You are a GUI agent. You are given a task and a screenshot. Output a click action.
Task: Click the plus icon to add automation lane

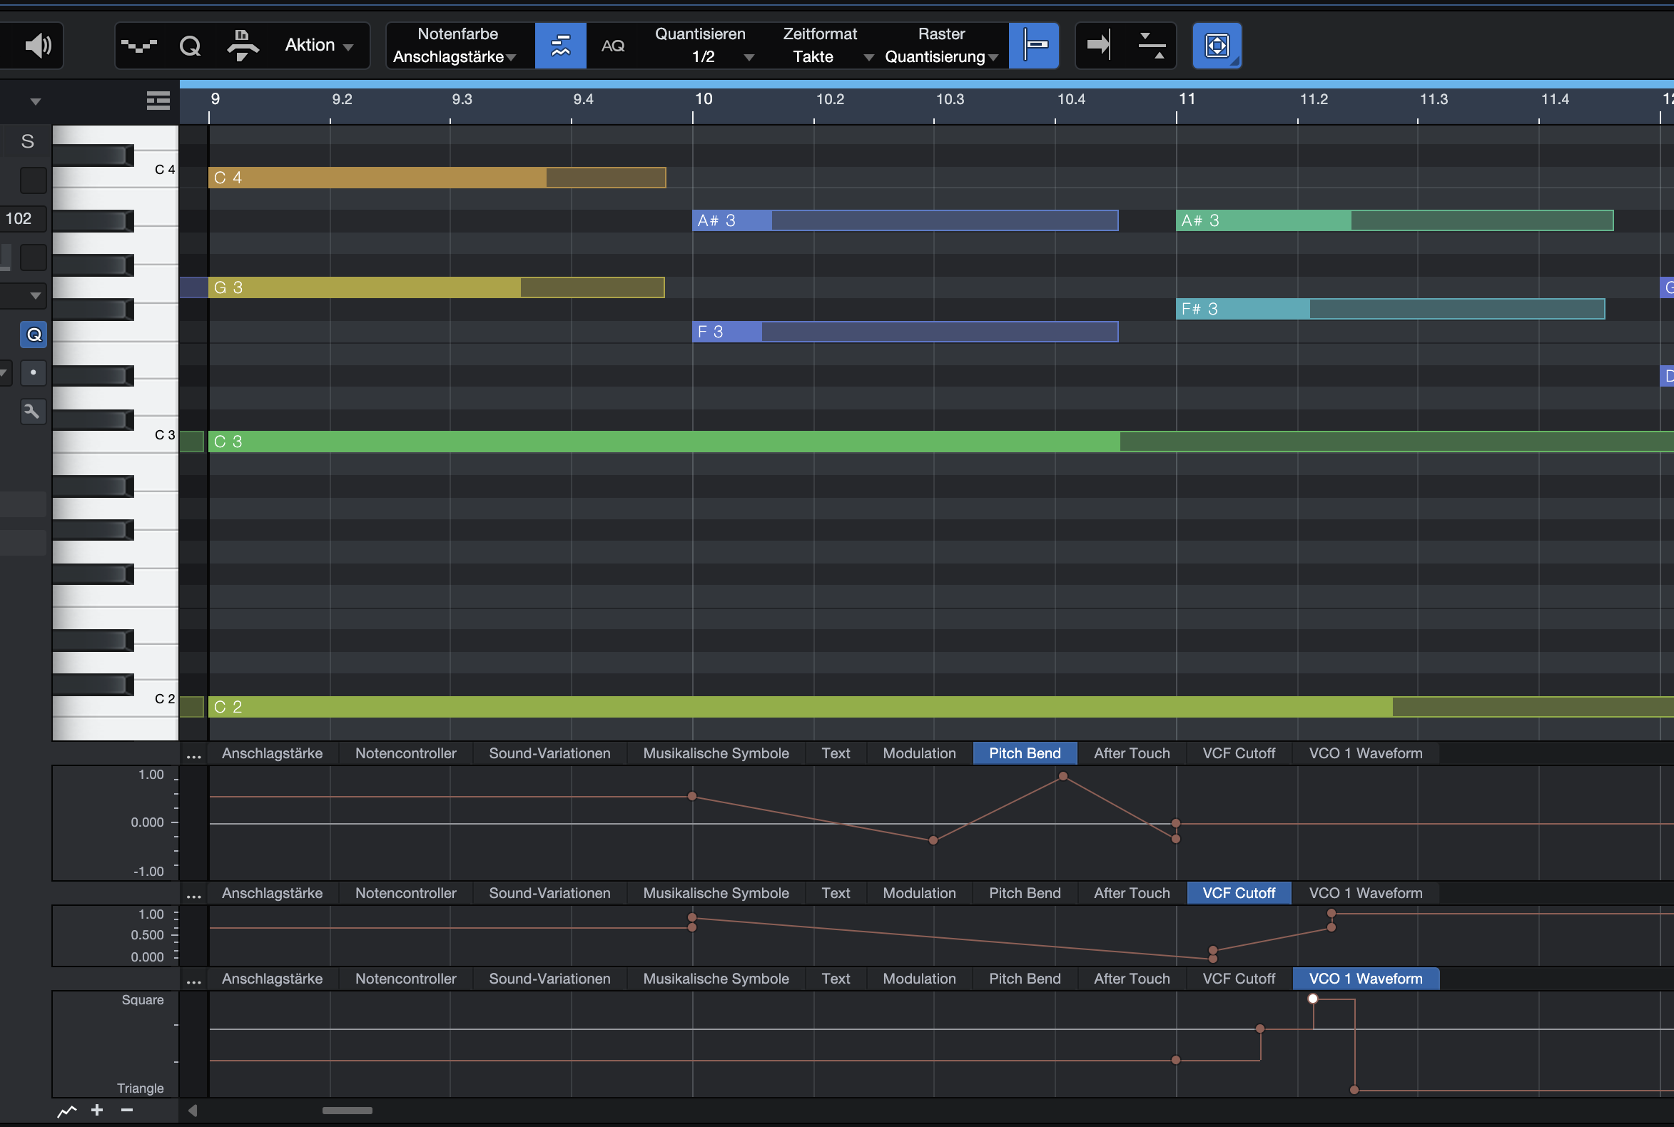(x=97, y=1110)
